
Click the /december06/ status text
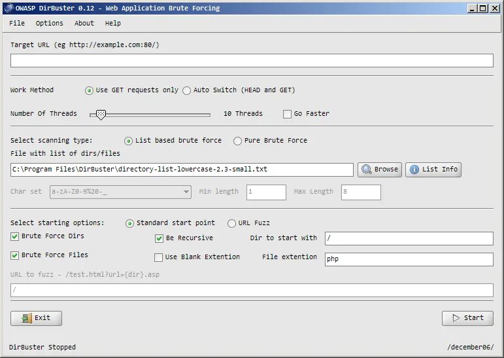pos(471,347)
